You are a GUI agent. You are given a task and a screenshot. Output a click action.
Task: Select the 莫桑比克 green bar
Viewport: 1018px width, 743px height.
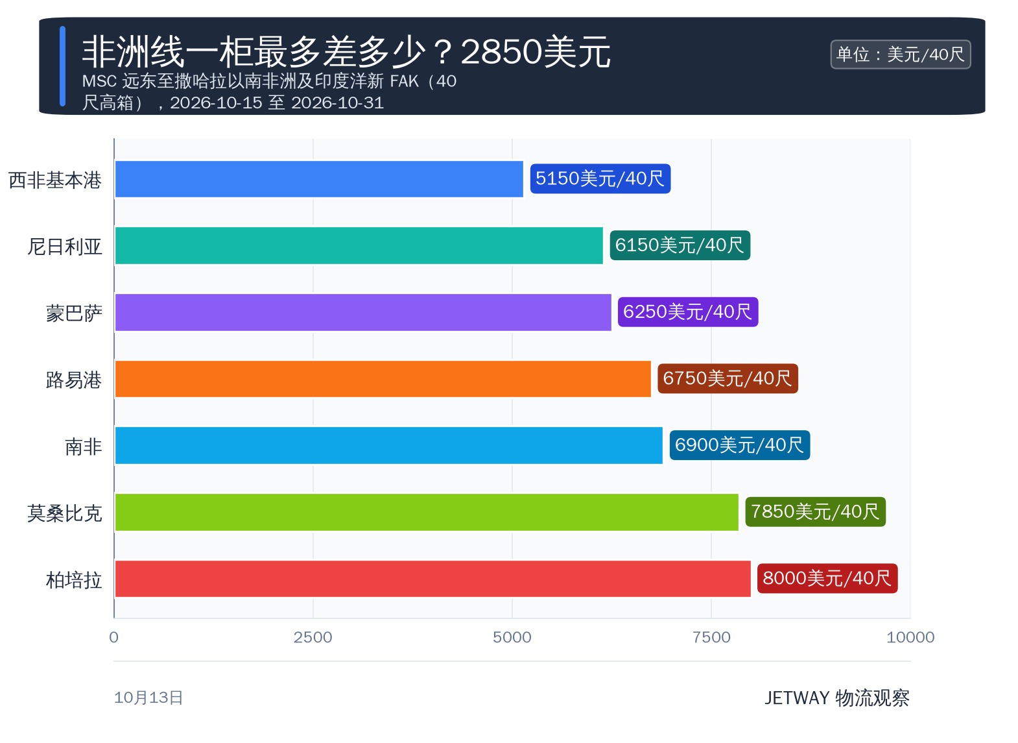[x=427, y=512]
